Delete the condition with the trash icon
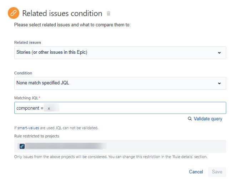Image resolution: width=238 pixels, height=188 pixels. tap(108, 14)
